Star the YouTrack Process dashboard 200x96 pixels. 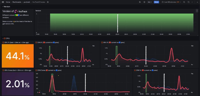tap(48, 2)
